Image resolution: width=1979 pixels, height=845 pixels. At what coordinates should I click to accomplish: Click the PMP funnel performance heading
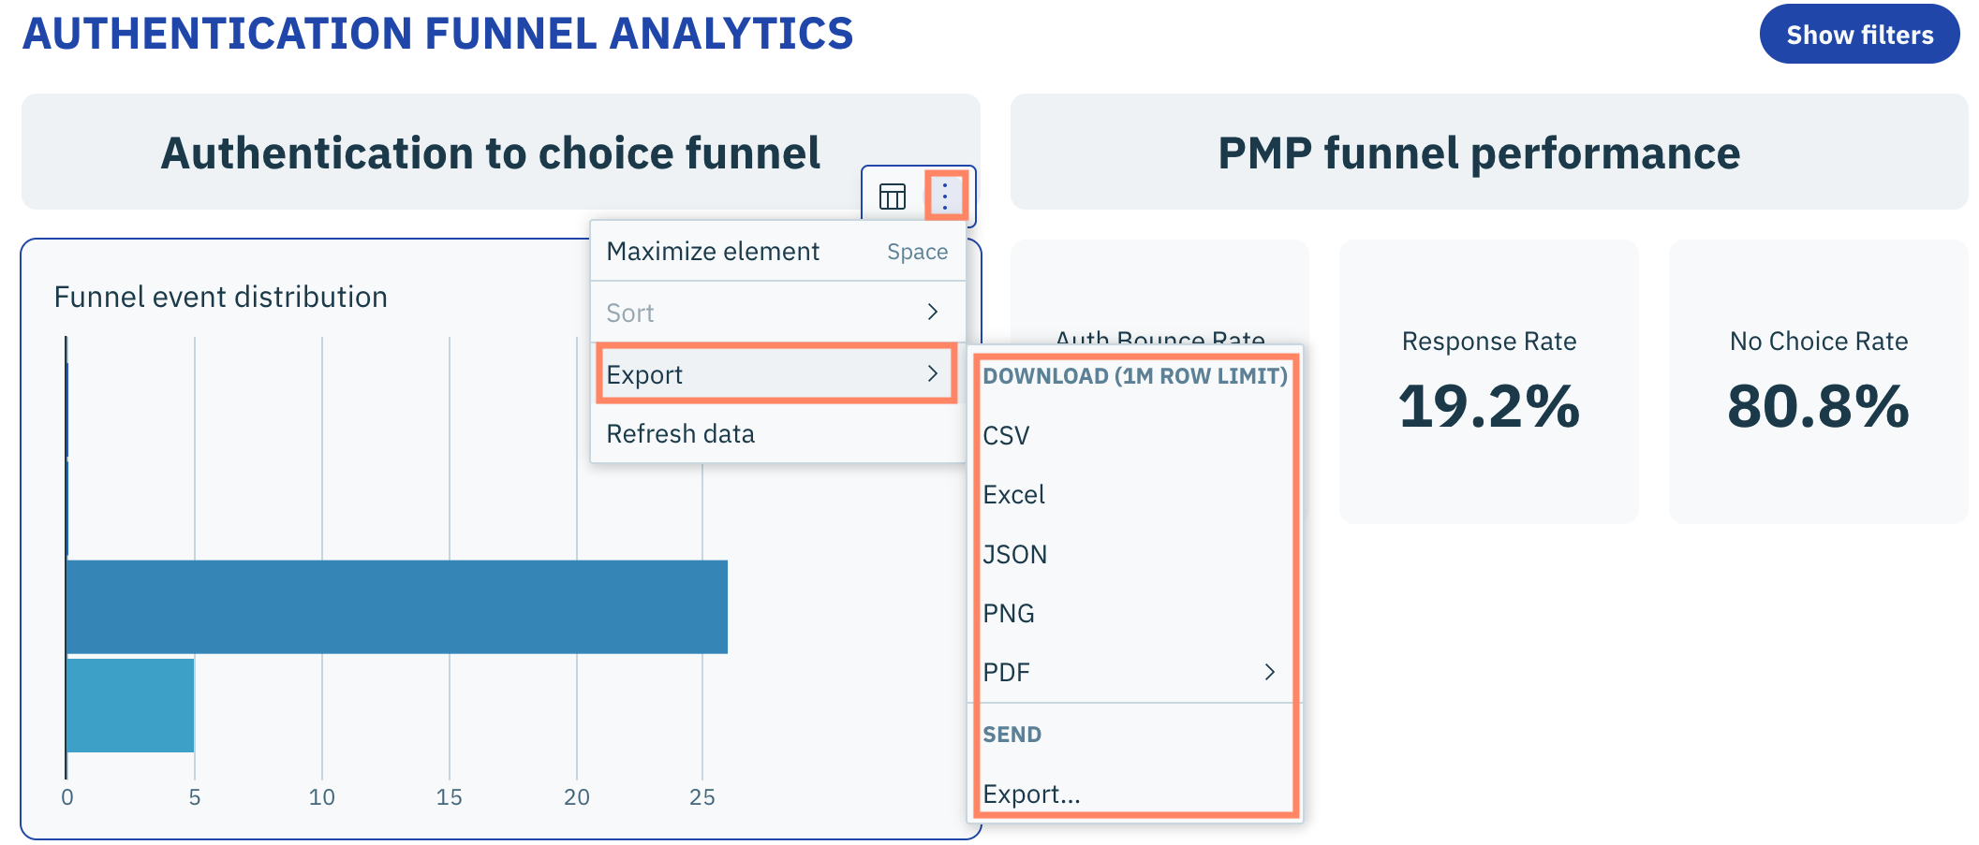click(x=1479, y=153)
